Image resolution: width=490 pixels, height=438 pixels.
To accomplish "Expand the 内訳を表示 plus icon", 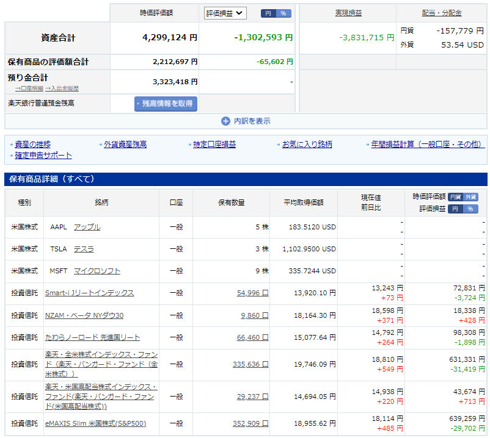I will (225, 121).
